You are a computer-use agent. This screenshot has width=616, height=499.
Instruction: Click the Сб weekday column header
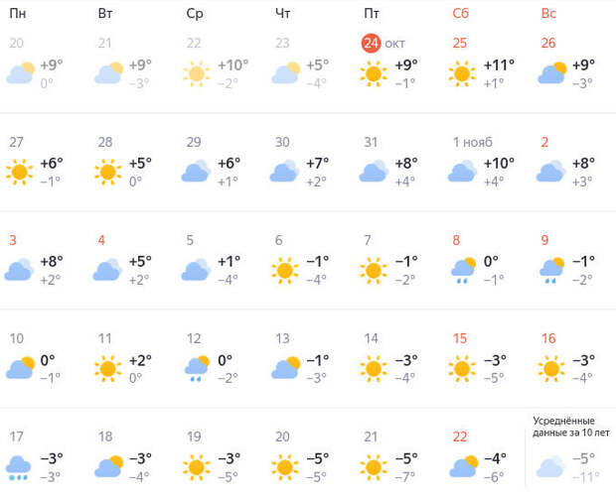click(x=460, y=13)
